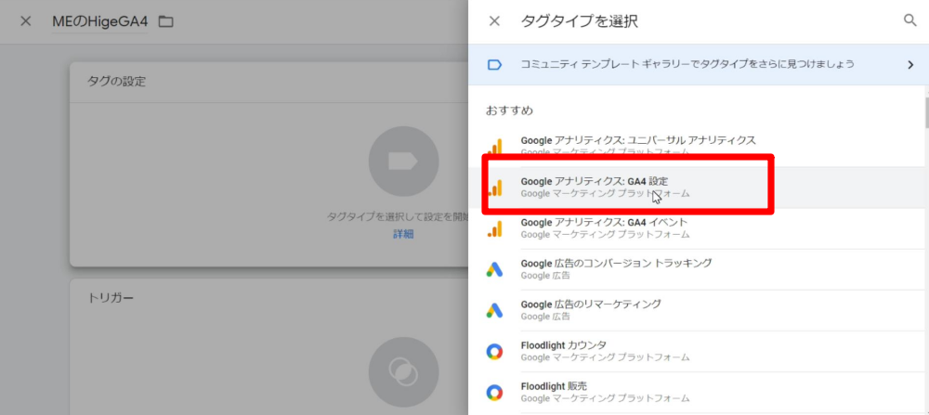Select Google 広告のリマーケティング
Screen dimensions: 929x415
point(695,309)
